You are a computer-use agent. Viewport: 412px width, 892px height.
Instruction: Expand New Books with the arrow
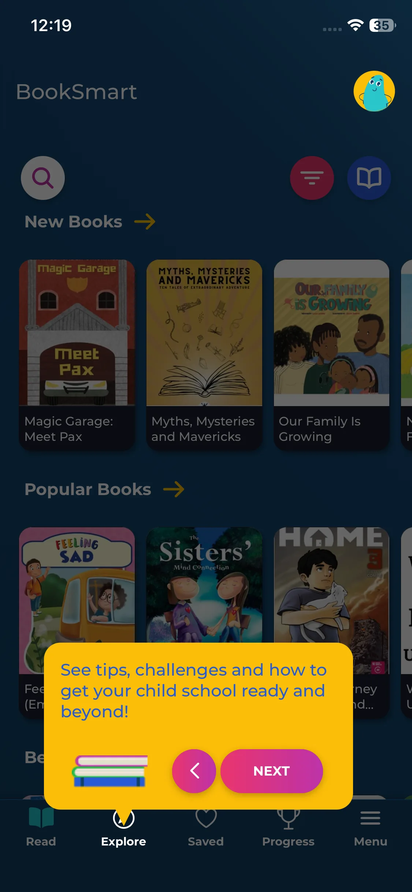click(145, 222)
